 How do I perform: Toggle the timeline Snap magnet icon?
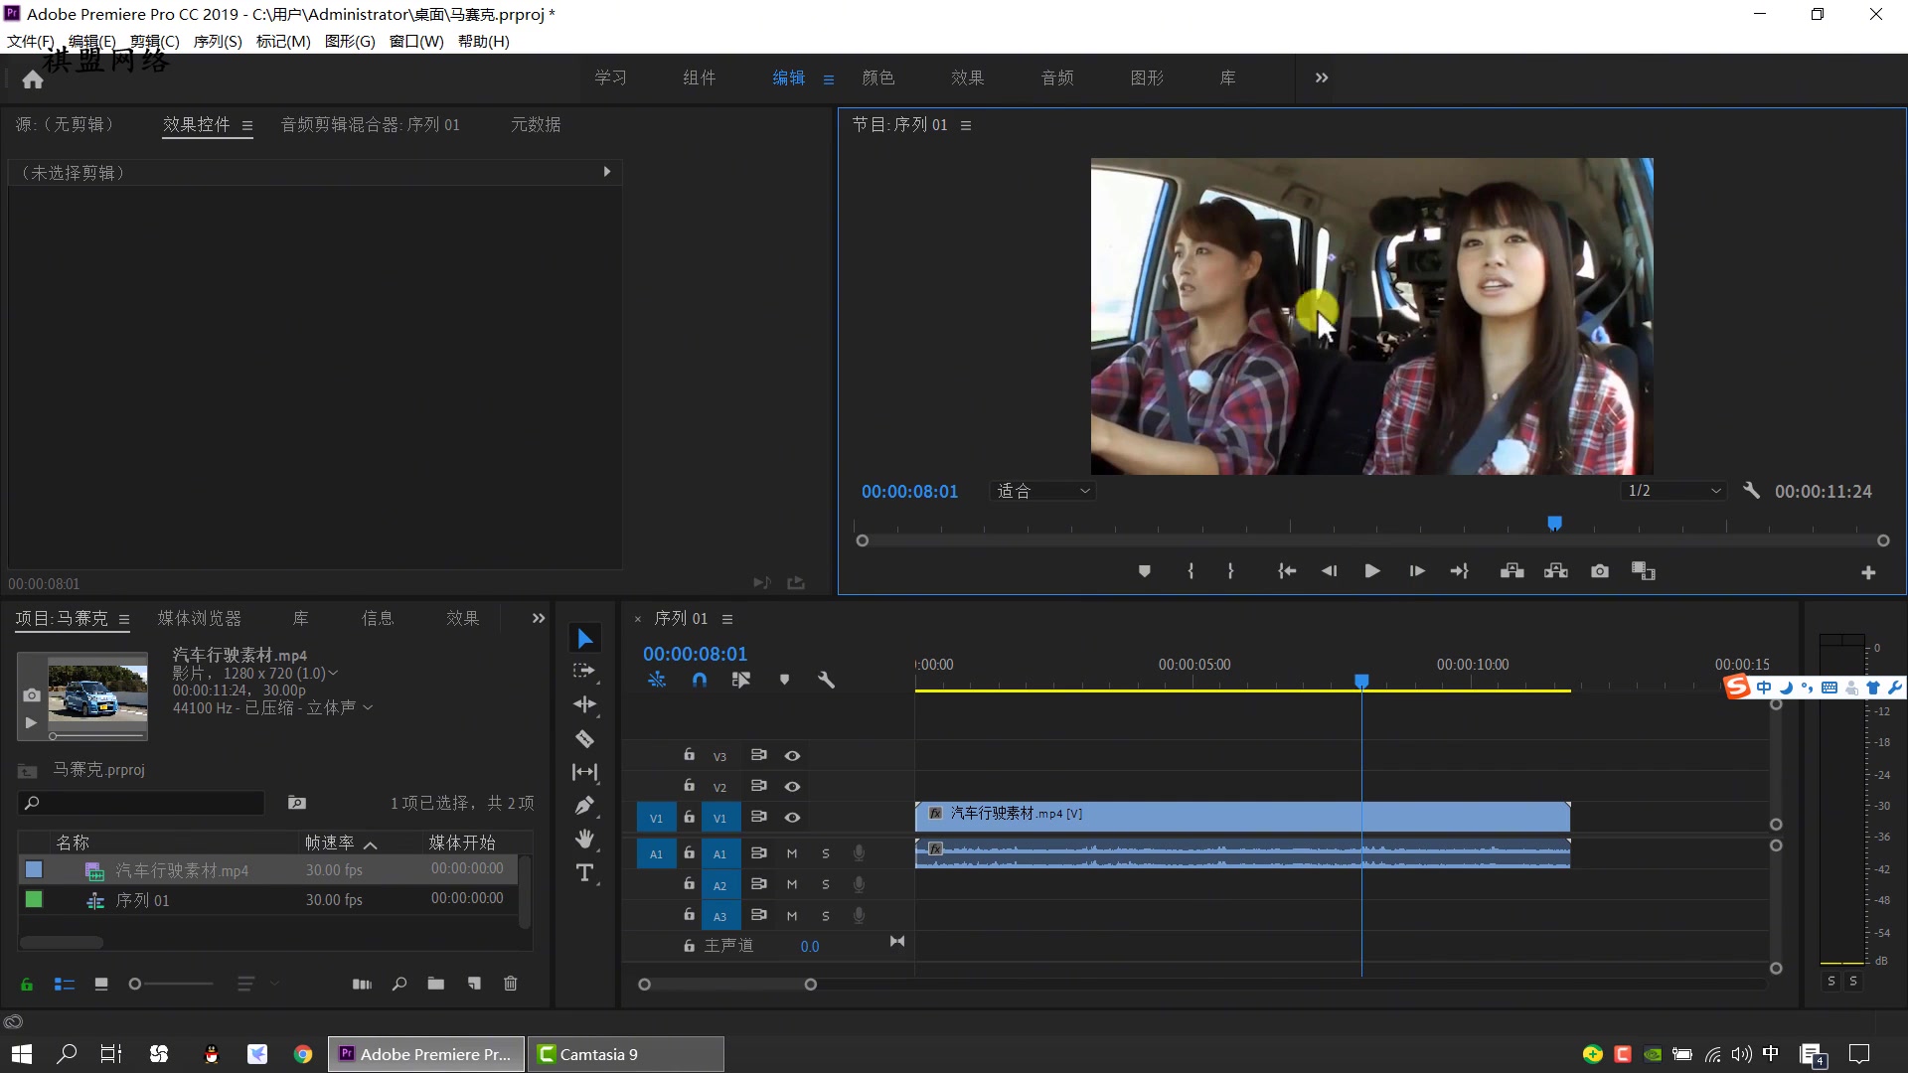coord(700,680)
